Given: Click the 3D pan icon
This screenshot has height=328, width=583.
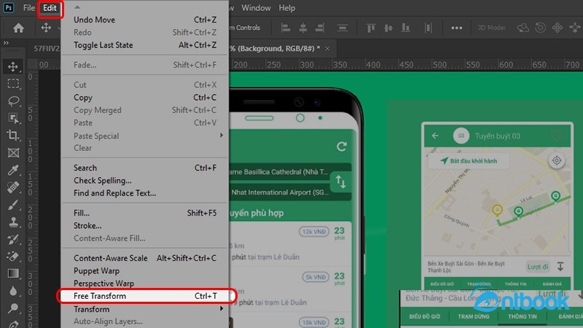Looking at the screenshot, I should click(x=557, y=28).
